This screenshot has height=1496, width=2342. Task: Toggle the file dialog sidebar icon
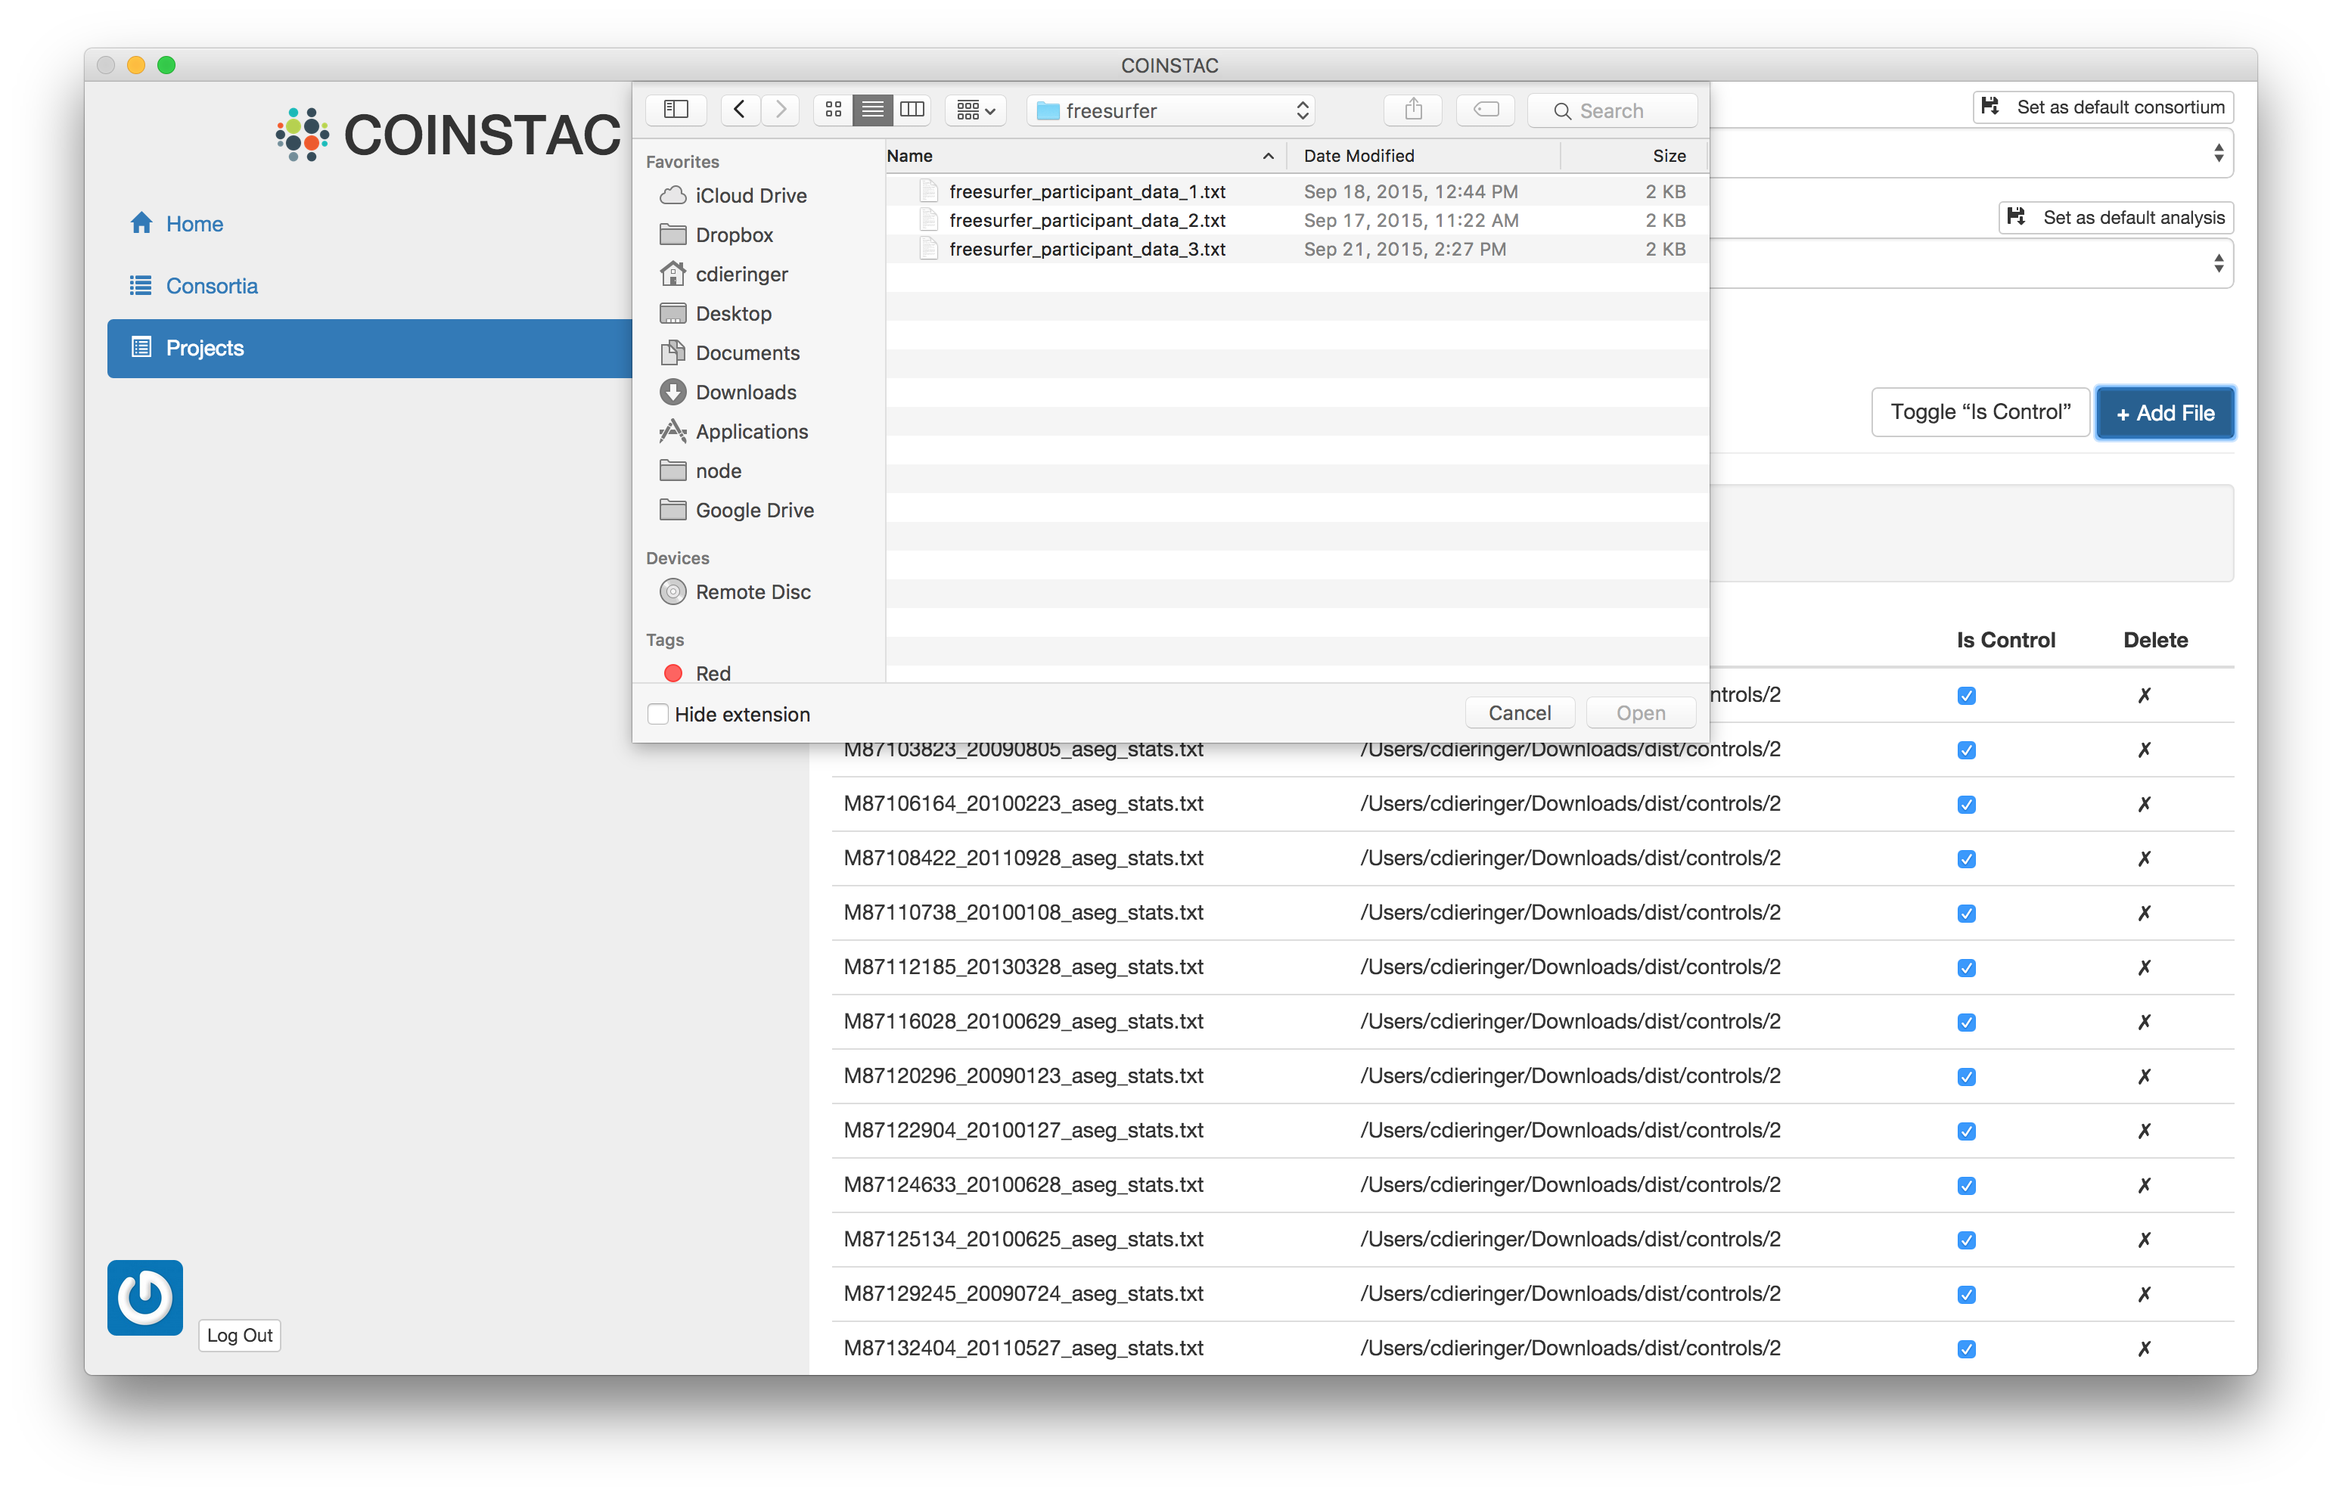tap(676, 110)
